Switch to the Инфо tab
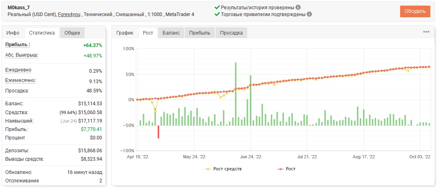This screenshot has width=438, height=188. coord(13,33)
